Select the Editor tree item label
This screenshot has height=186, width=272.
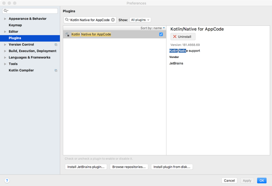click(x=13, y=31)
